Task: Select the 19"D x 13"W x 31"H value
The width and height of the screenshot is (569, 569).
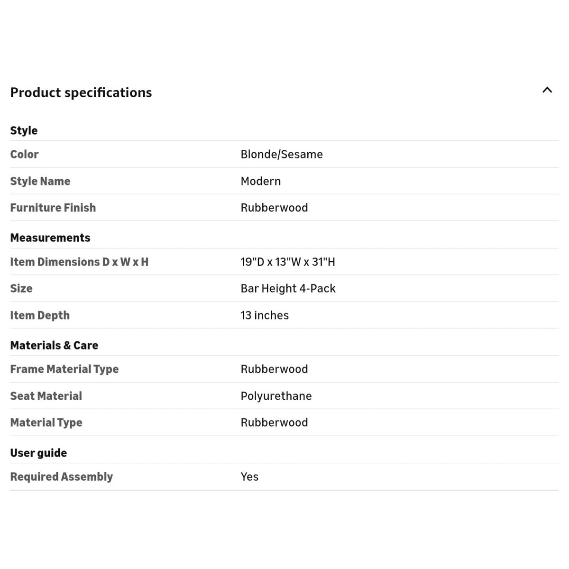Action: pyautogui.click(x=288, y=262)
